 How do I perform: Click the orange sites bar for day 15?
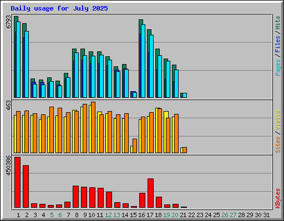click(135, 146)
